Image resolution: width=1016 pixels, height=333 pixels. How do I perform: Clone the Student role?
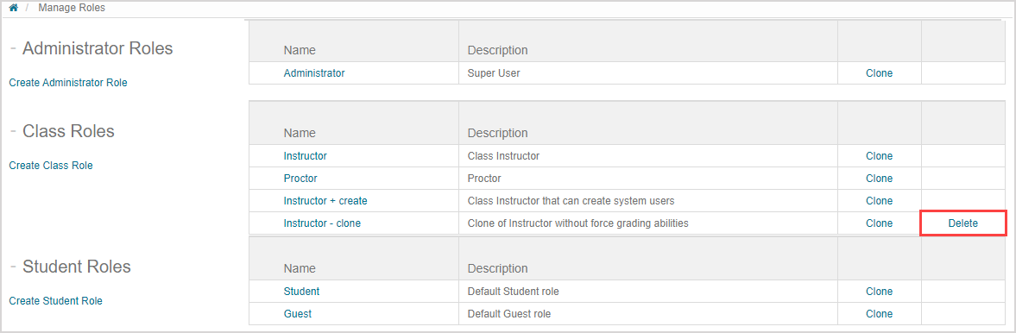[879, 292]
